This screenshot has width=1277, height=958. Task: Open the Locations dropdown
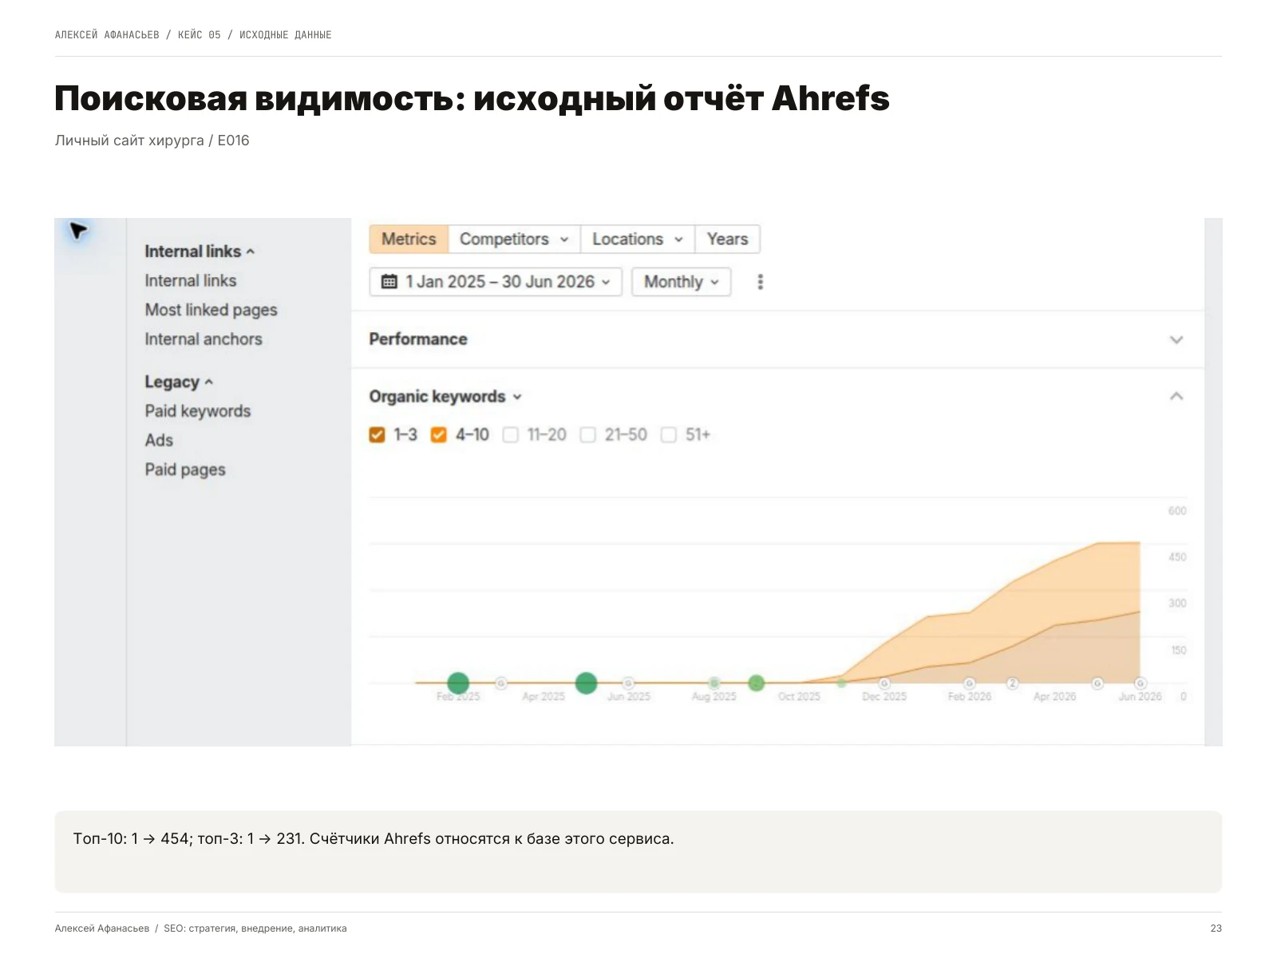tap(638, 239)
